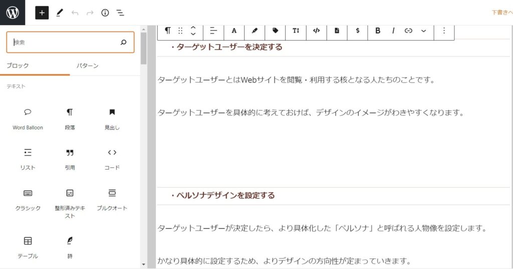Switch to the ブロック tab
Screen dimensions: 513x269
[x=18, y=65]
